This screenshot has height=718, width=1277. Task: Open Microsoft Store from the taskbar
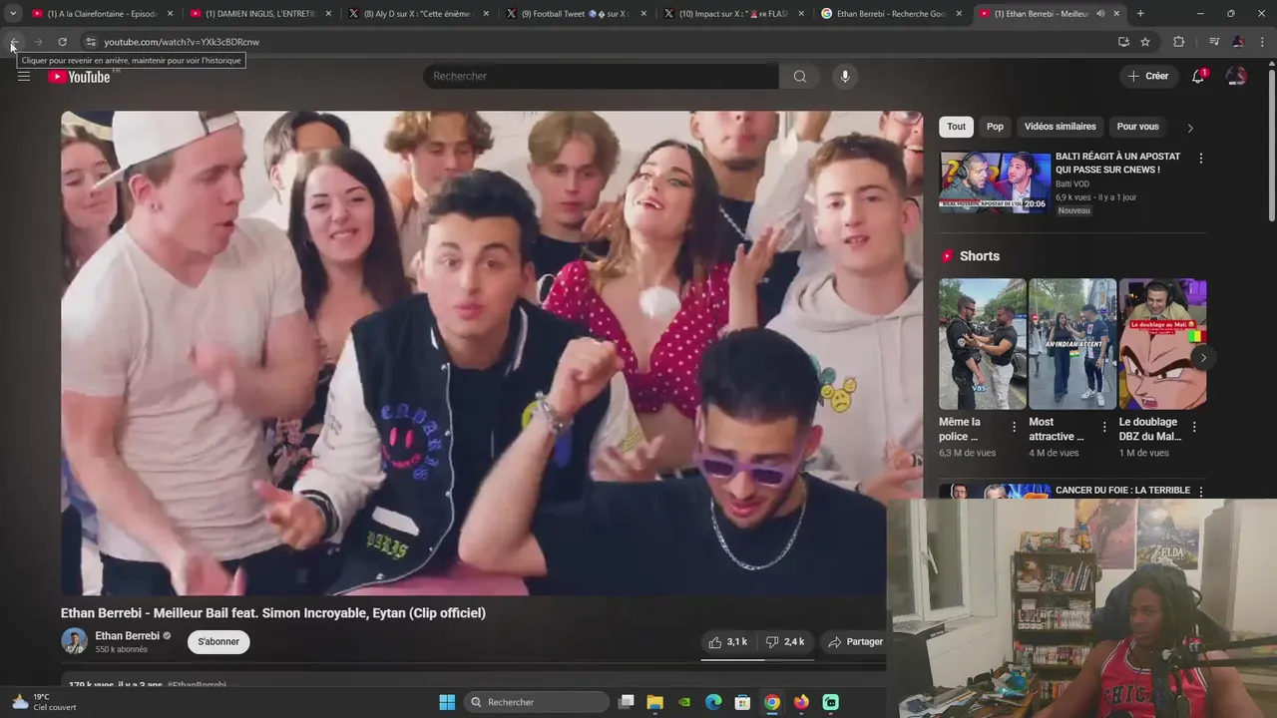click(742, 702)
